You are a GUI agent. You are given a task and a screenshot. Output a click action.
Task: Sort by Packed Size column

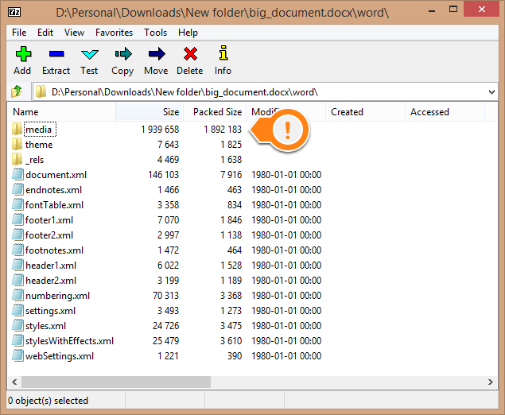(217, 112)
